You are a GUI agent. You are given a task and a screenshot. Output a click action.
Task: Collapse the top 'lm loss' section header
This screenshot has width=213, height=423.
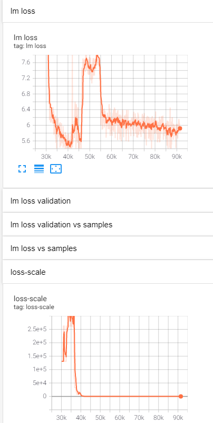click(x=108, y=11)
